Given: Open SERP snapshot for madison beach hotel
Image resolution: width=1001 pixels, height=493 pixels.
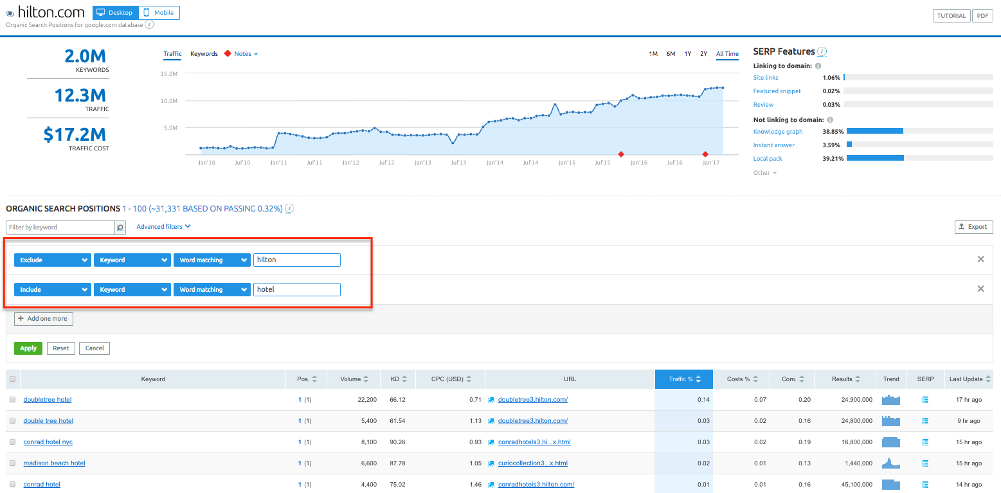Looking at the screenshot, I should (925, 463).
